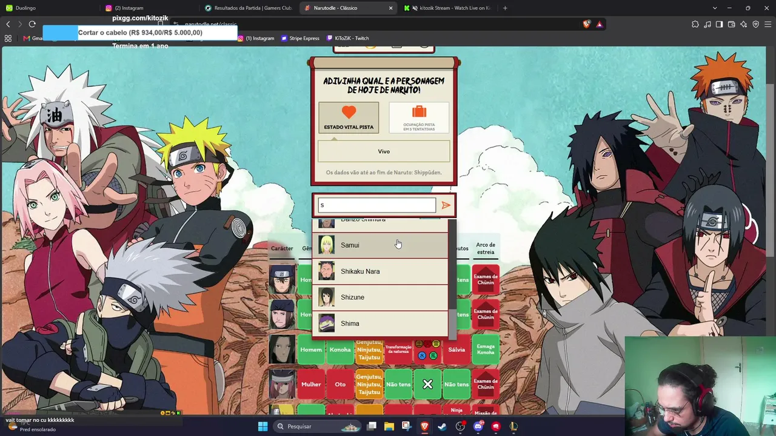Screen dimensions: 776x436
Task: Submit the guess with the arrow button
Action: [446, 205]
